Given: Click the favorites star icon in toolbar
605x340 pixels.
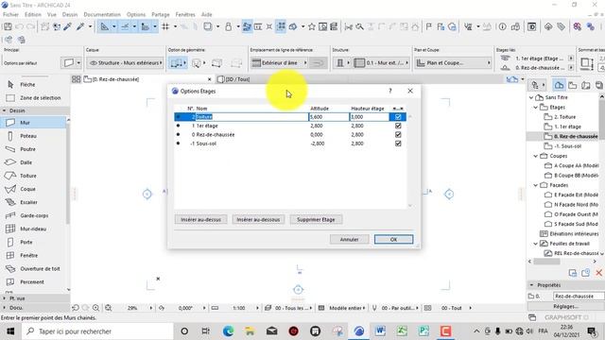Looking at the screenshot, I should pyautogui.click(x=311, y=26).
